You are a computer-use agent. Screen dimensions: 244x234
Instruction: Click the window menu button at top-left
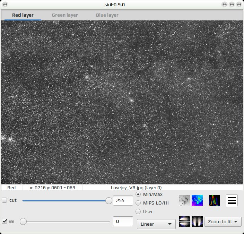tap(5, 5)
